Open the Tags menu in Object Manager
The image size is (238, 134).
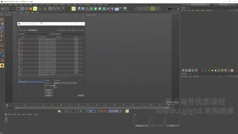point(203,10)
